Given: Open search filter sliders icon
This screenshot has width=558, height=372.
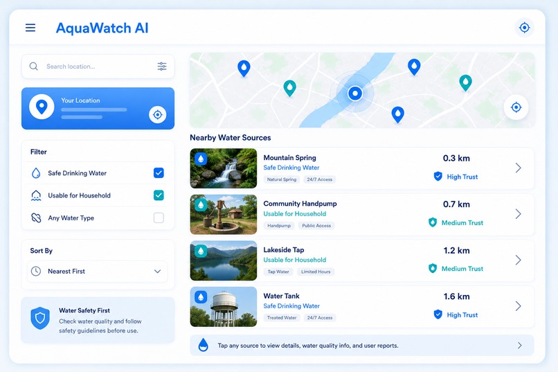Looking at the screenshot, I should tap(162, 67).
